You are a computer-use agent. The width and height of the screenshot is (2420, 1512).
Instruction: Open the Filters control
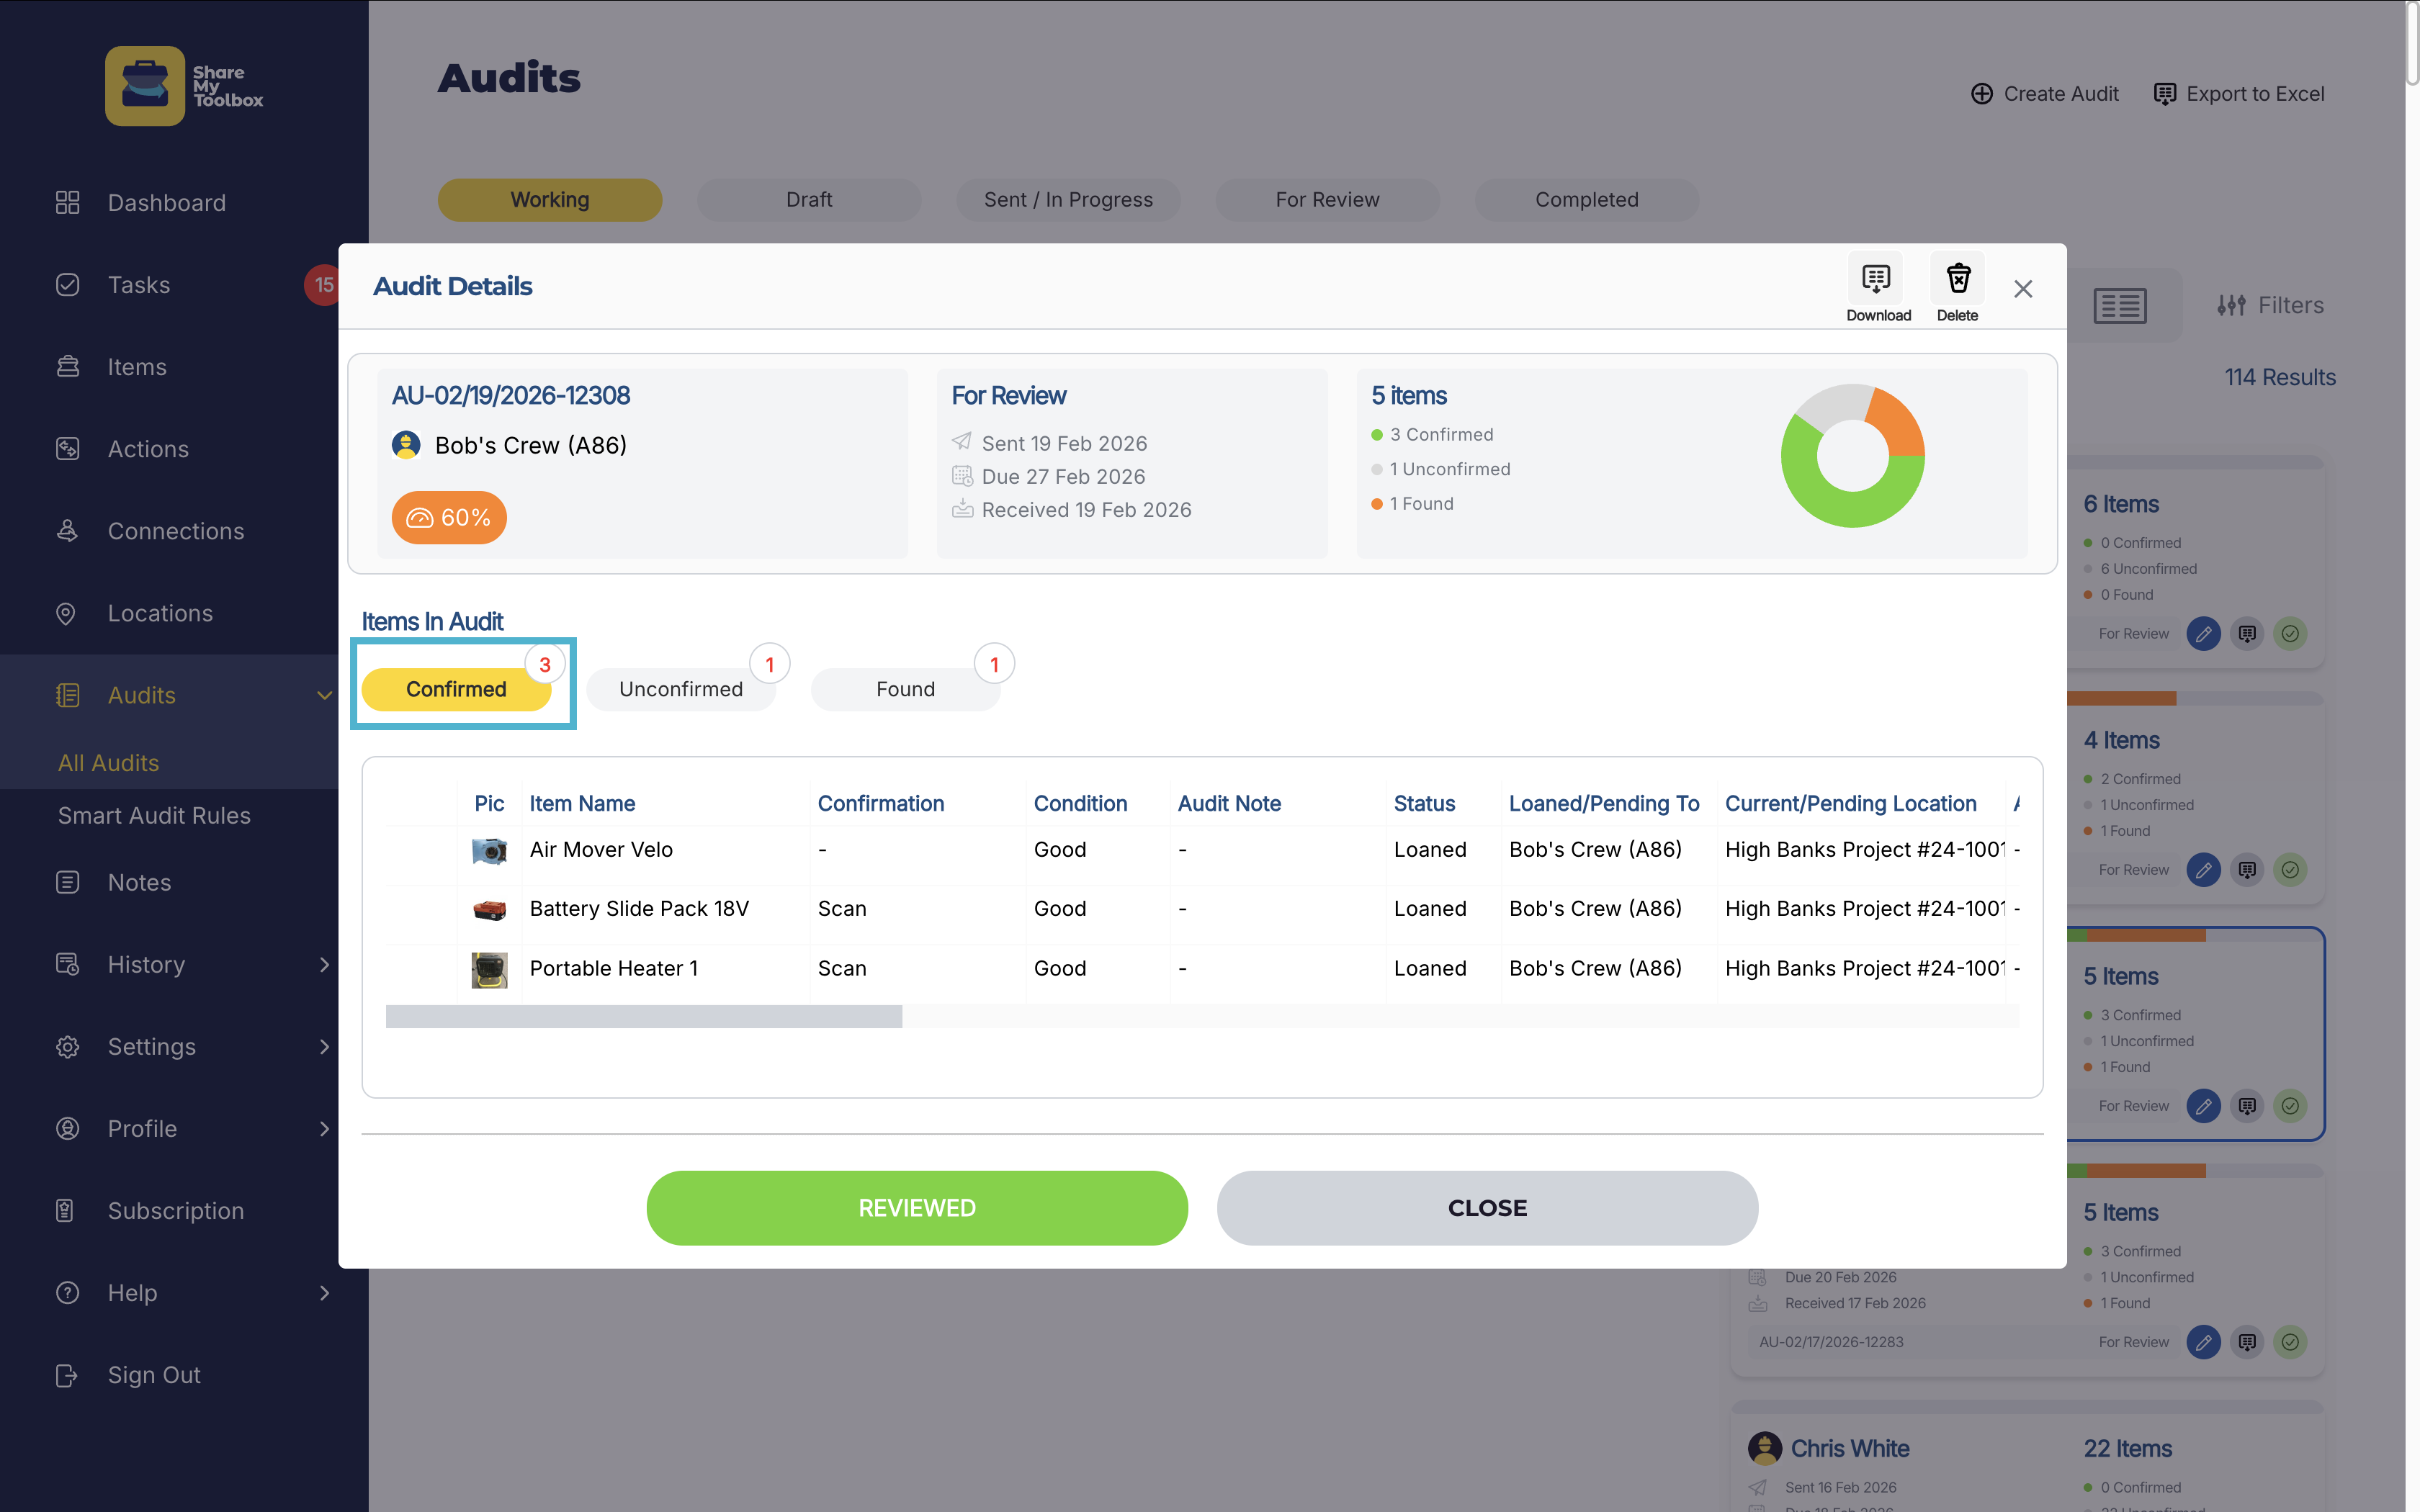click(x=2270, y=305)
